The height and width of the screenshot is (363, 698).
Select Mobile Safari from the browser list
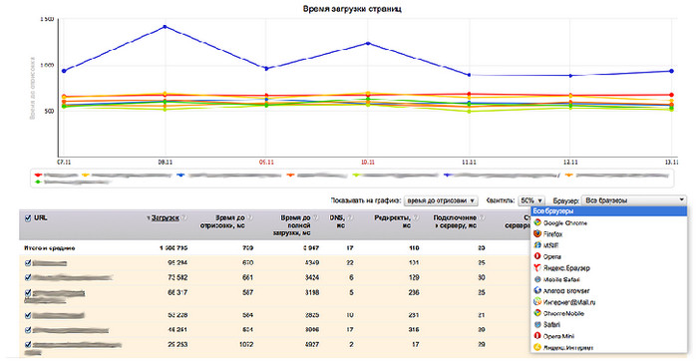(x=560, y=279)
